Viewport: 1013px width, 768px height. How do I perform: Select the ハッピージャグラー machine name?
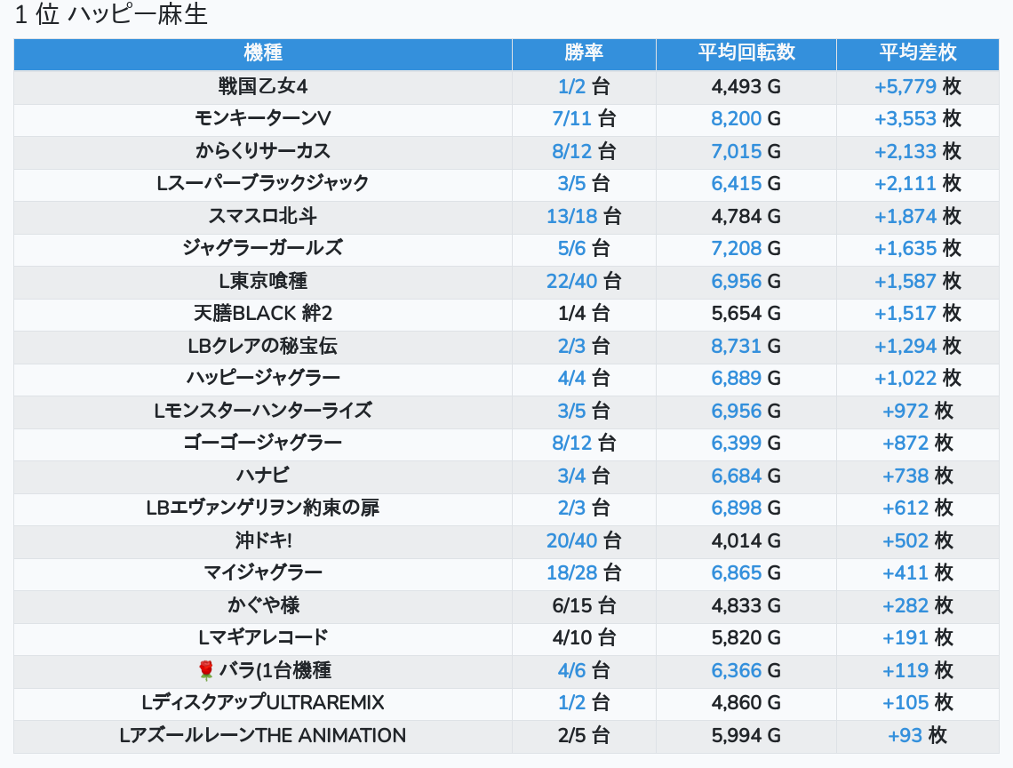(263, 378)
